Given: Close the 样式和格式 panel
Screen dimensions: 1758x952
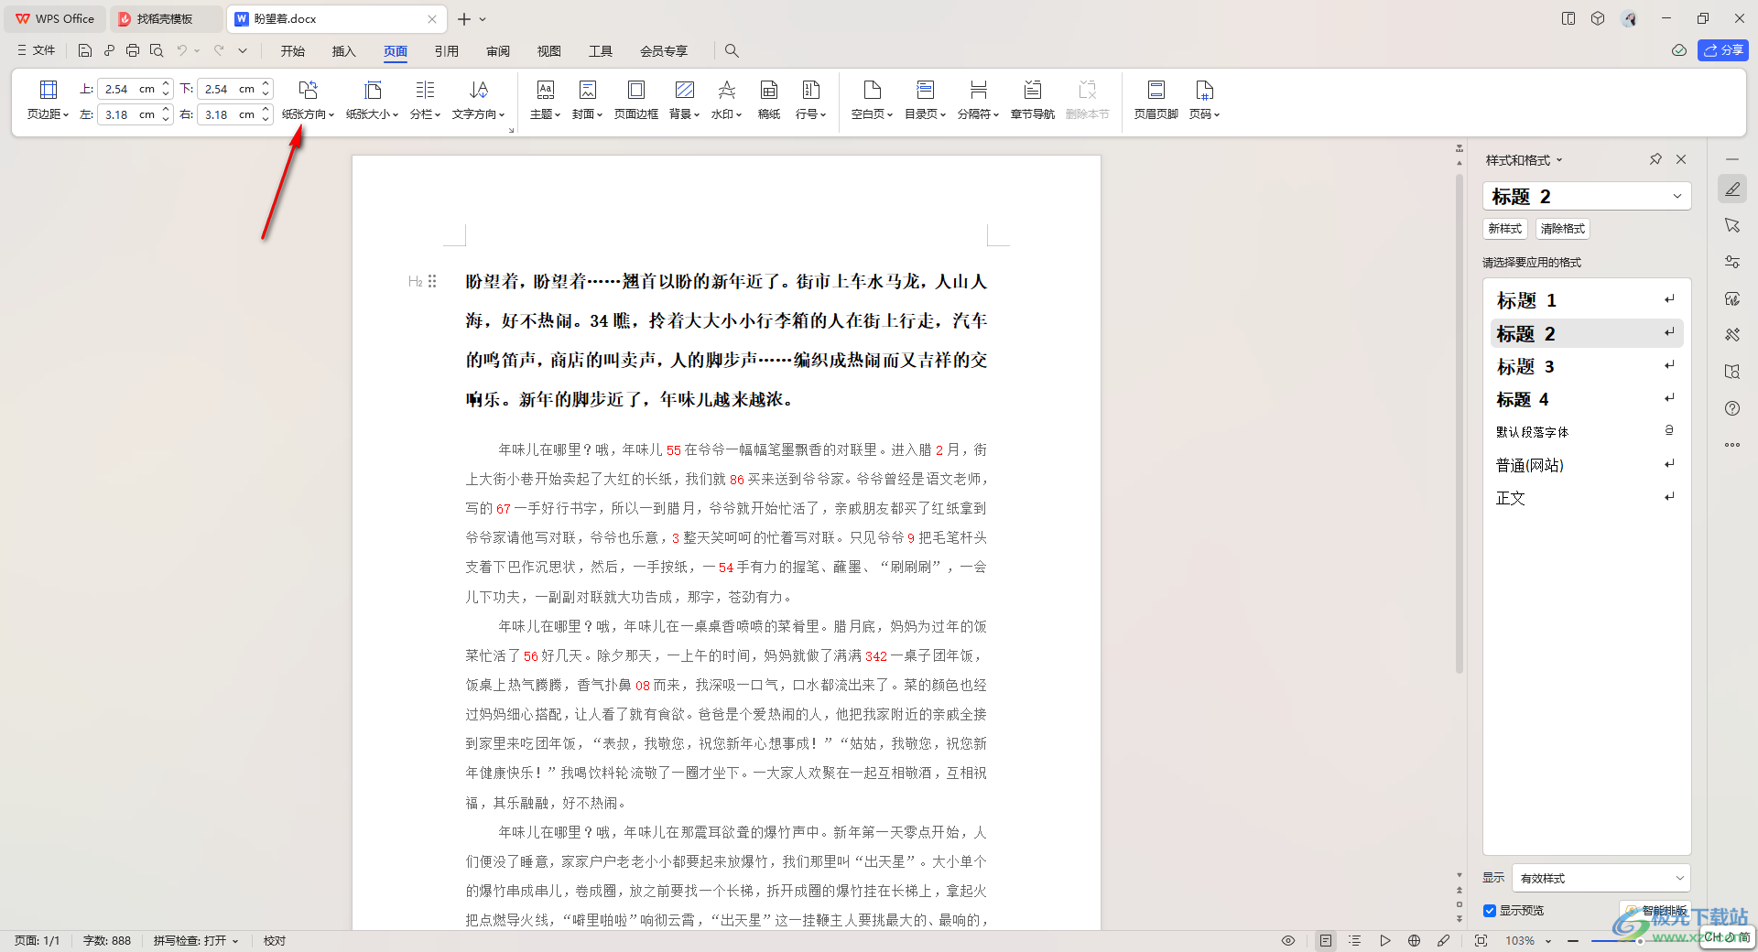Looking at the screenshot, I should tap(1681, 159).
